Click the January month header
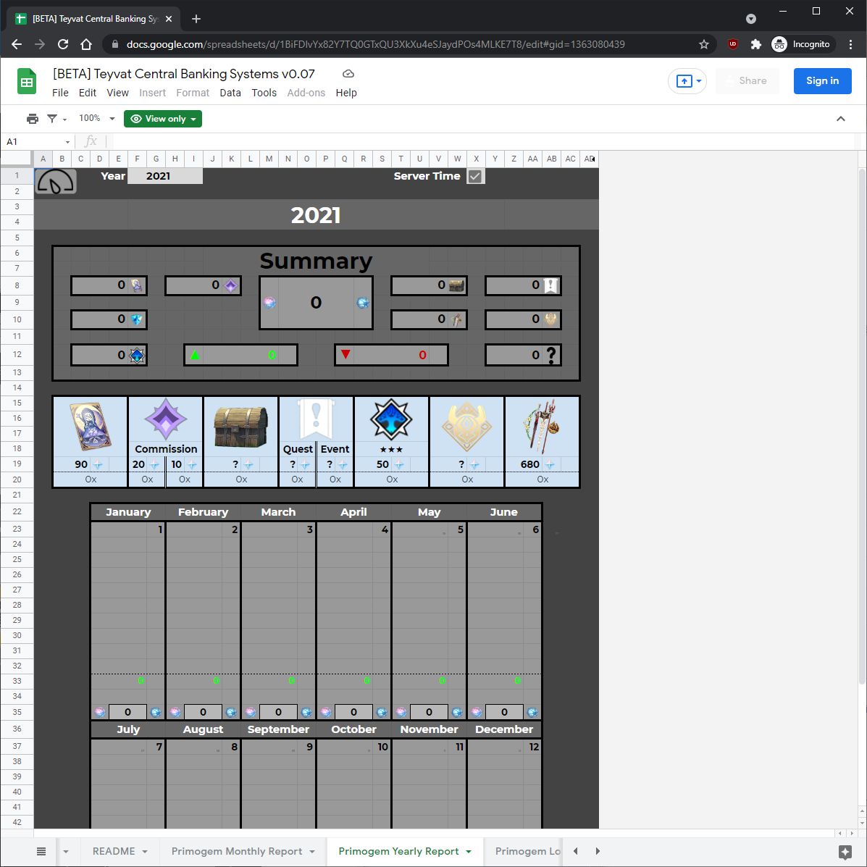The image size is (867, 867). 128,512
